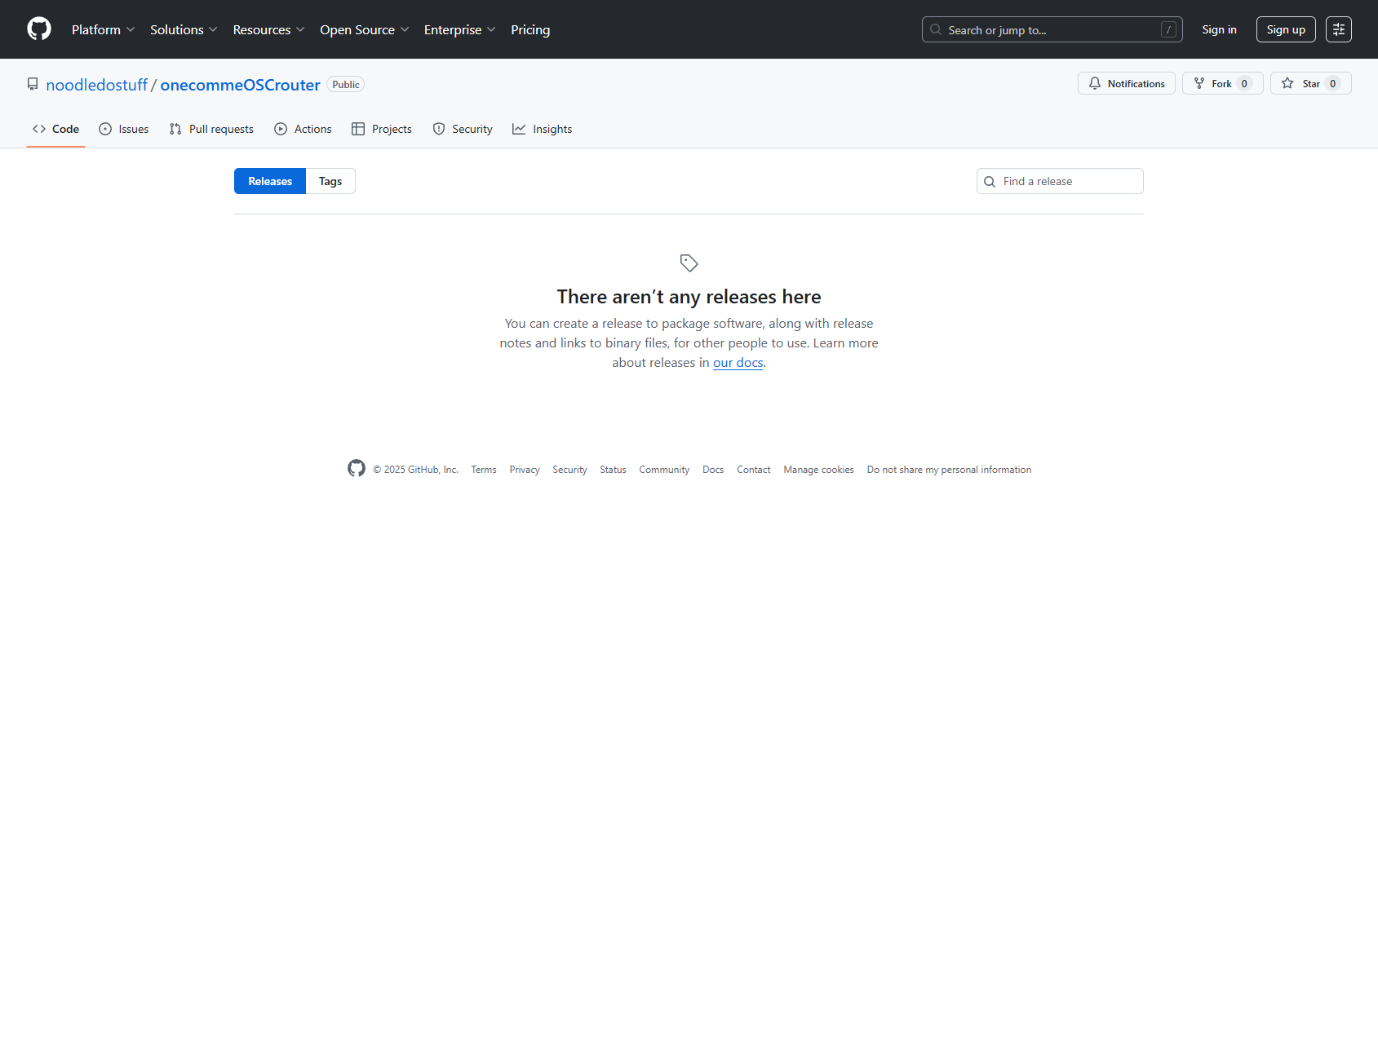Open footer Docs link

713,470
